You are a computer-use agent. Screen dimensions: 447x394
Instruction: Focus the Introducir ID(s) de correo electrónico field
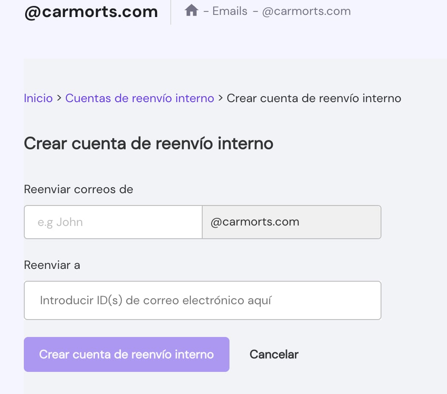point(202,300)
